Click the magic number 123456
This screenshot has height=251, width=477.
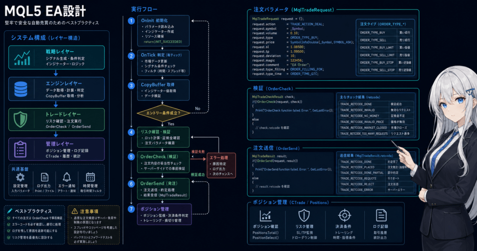[296, 60]
